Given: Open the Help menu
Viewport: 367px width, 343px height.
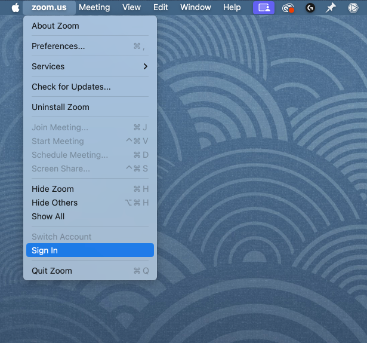Looking at the screenshot, I should (x=232, y=8).
